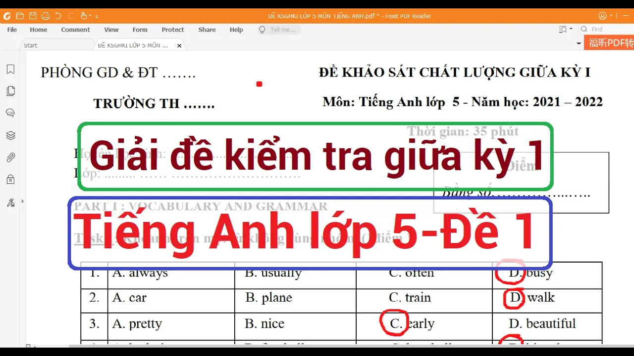The height and width of the screenshot is (356, 634).
Task: Open the View ribbon tab
Action: [111, 30]
